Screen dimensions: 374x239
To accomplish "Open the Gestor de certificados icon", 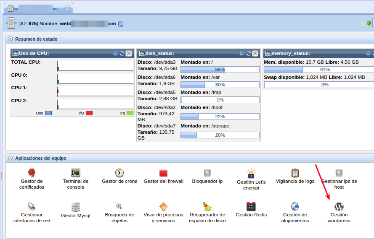I will pos(32,173).
